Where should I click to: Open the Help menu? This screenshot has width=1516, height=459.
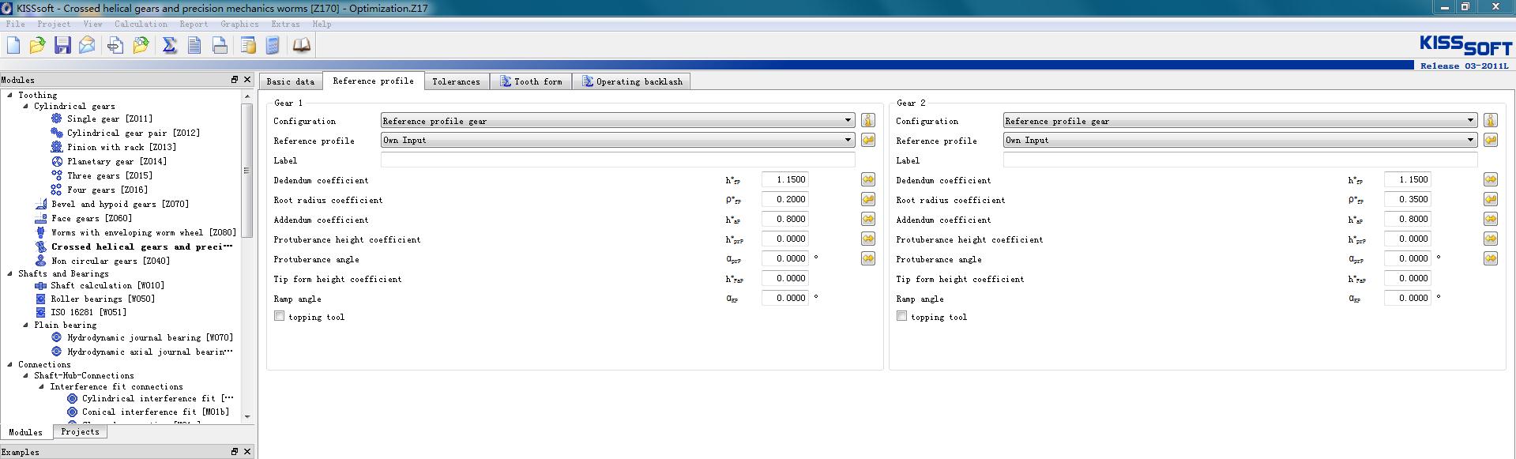pos(322,24)
